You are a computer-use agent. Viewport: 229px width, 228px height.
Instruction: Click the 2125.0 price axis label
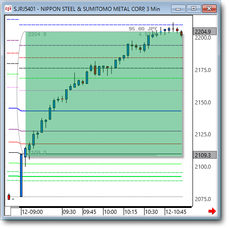tap(203, 135)
